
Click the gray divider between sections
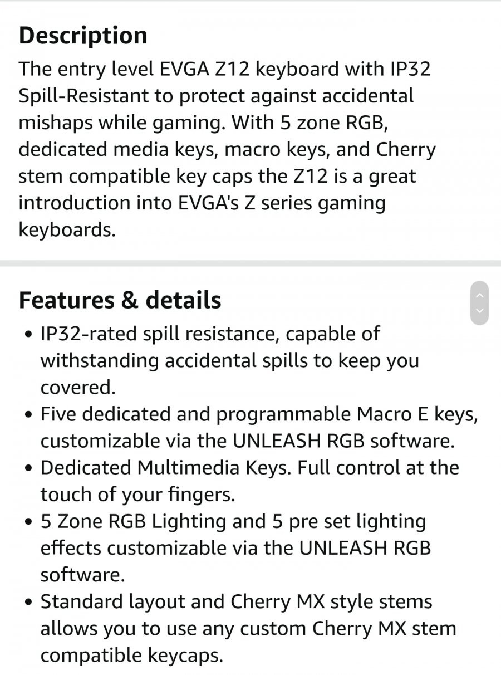point(250,263)
